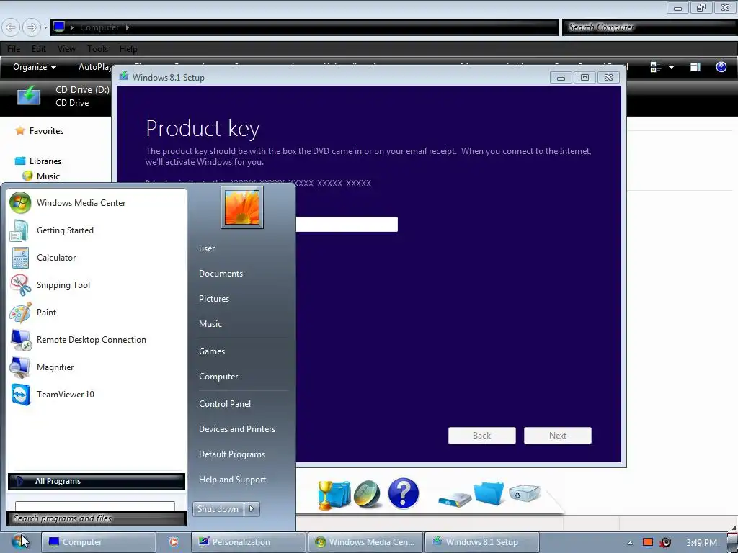The image size is (738, 553).
Task: Click the Explorer Back navigation arrow
Action: (11, 27)
